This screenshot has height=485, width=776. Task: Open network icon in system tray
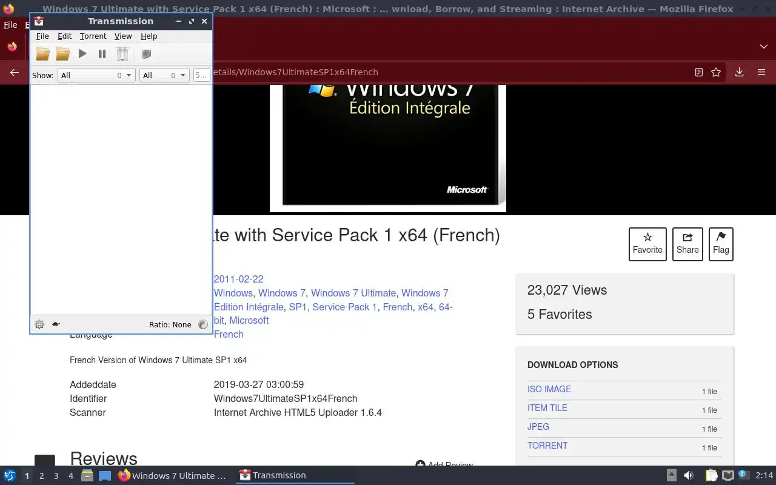727,476
